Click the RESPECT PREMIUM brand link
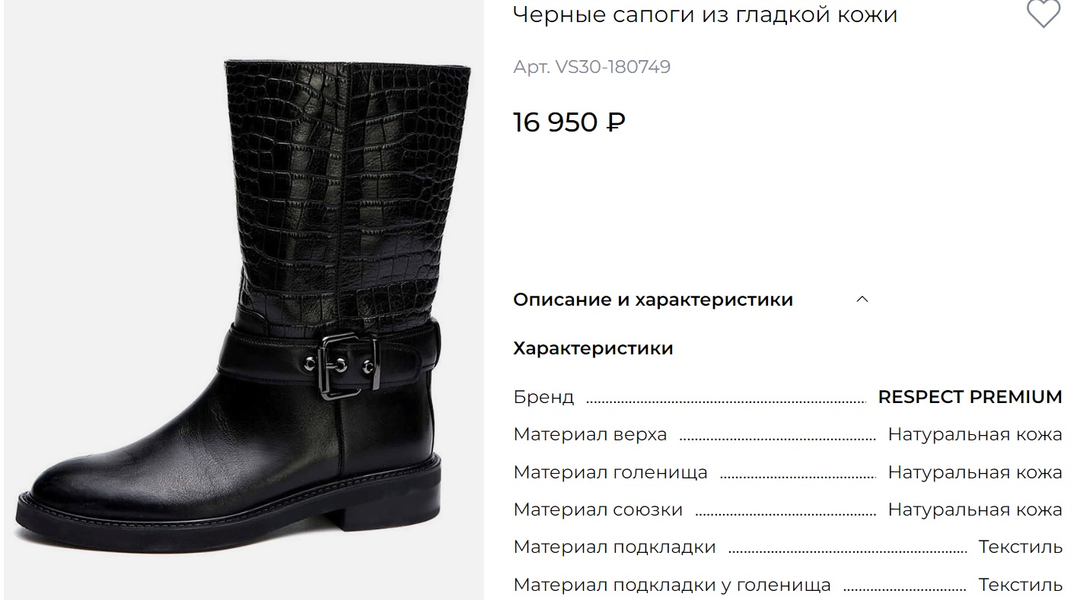1077x600 pixels. (970, 397)
